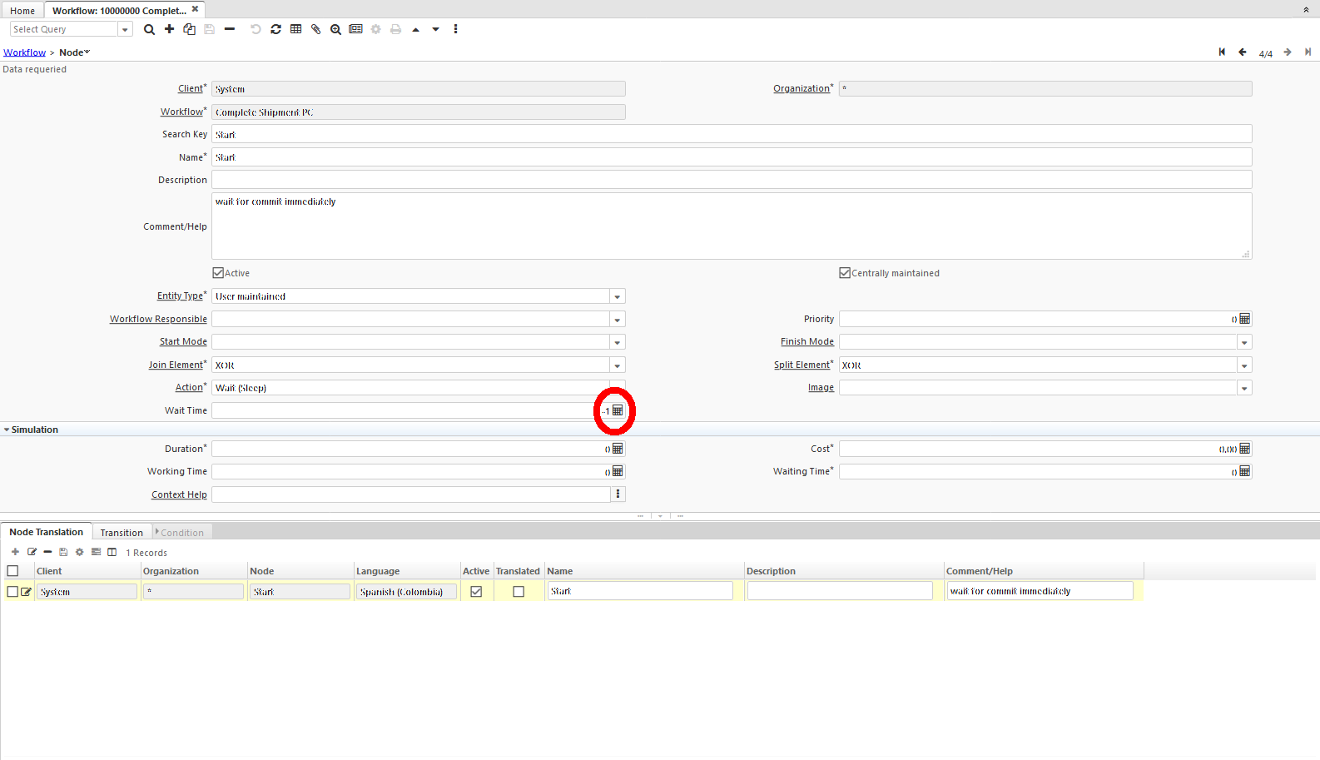Open Context Help field menu button

[618, 494]
